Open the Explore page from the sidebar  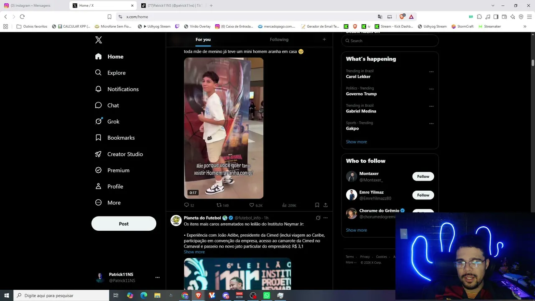[110, 73]
